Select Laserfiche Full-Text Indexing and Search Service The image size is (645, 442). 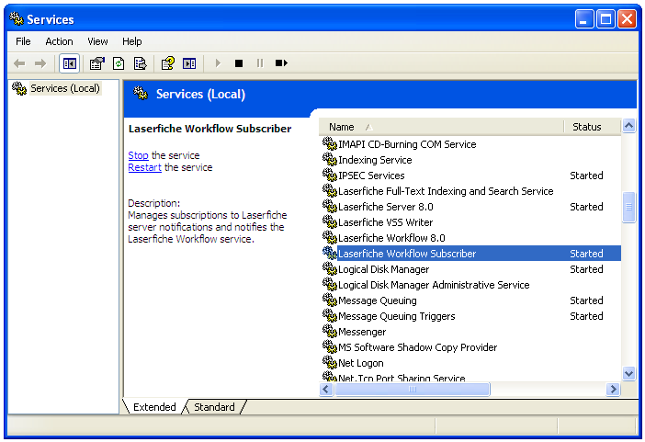pyautogui.click(x=446, y=191)
